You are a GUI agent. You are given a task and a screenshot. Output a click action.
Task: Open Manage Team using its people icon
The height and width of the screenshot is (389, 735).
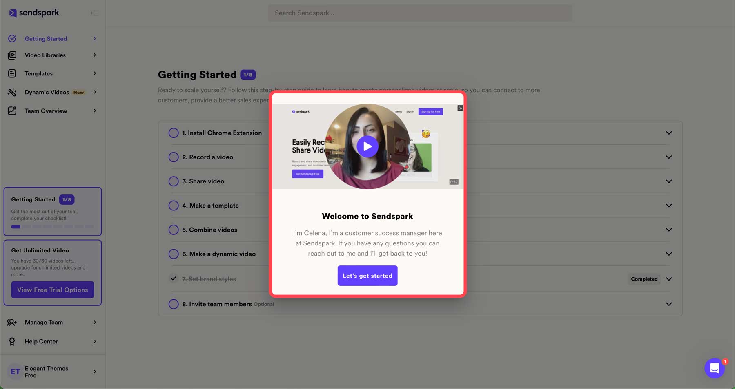12,322
